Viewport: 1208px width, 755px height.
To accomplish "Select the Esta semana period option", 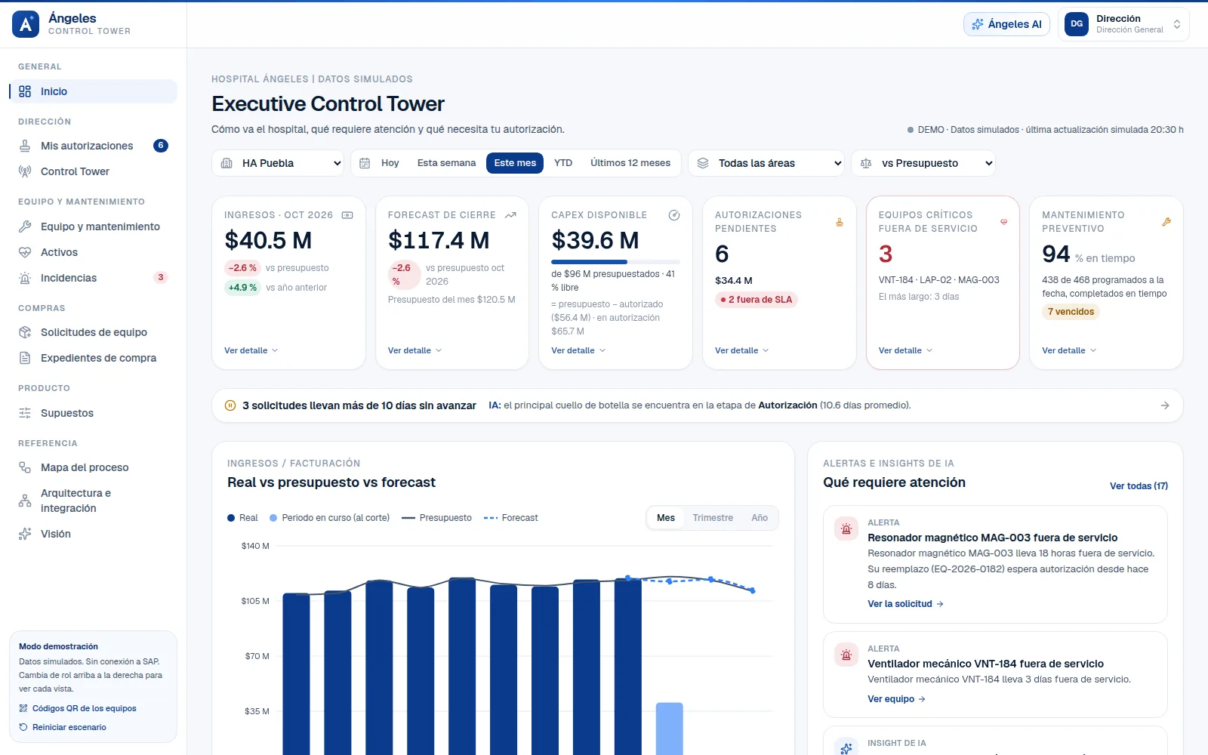I will [x=447, y=163].
